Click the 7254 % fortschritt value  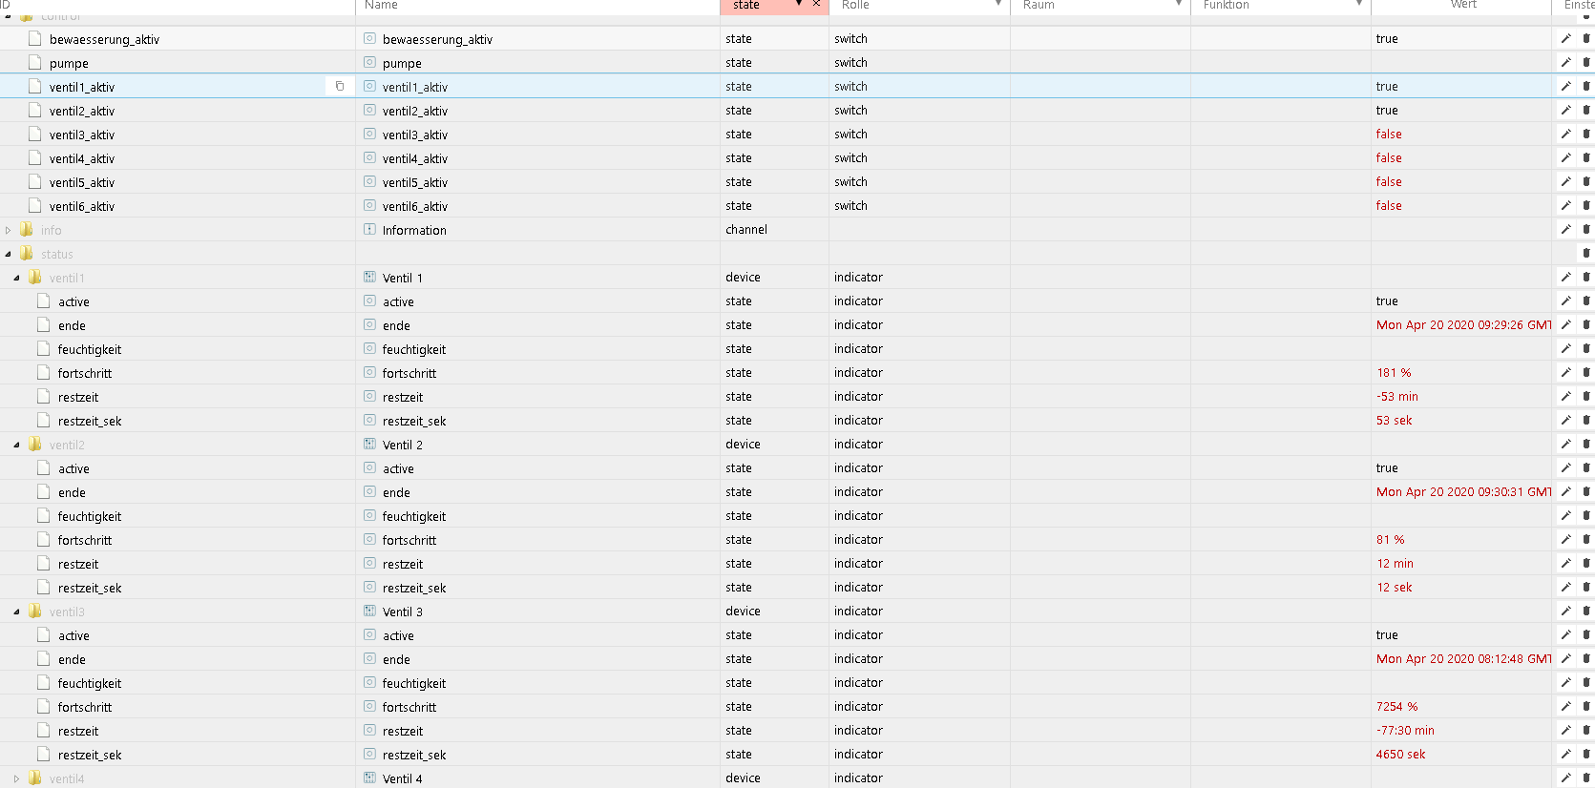click(1397, 706)
